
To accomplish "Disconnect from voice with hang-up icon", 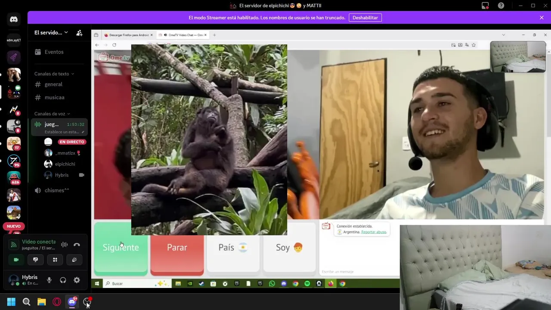I will click(77, 245).
